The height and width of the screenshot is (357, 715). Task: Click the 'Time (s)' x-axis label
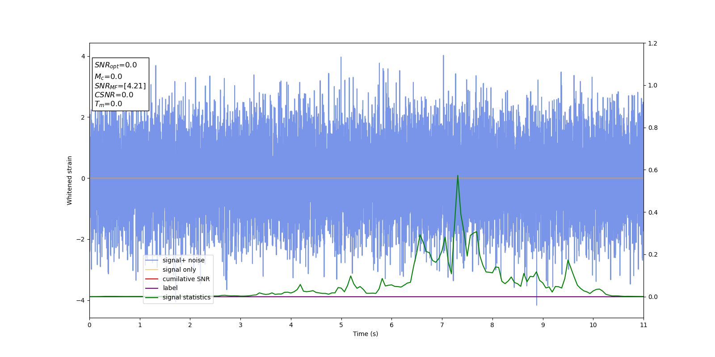click(x=366, y=334)
